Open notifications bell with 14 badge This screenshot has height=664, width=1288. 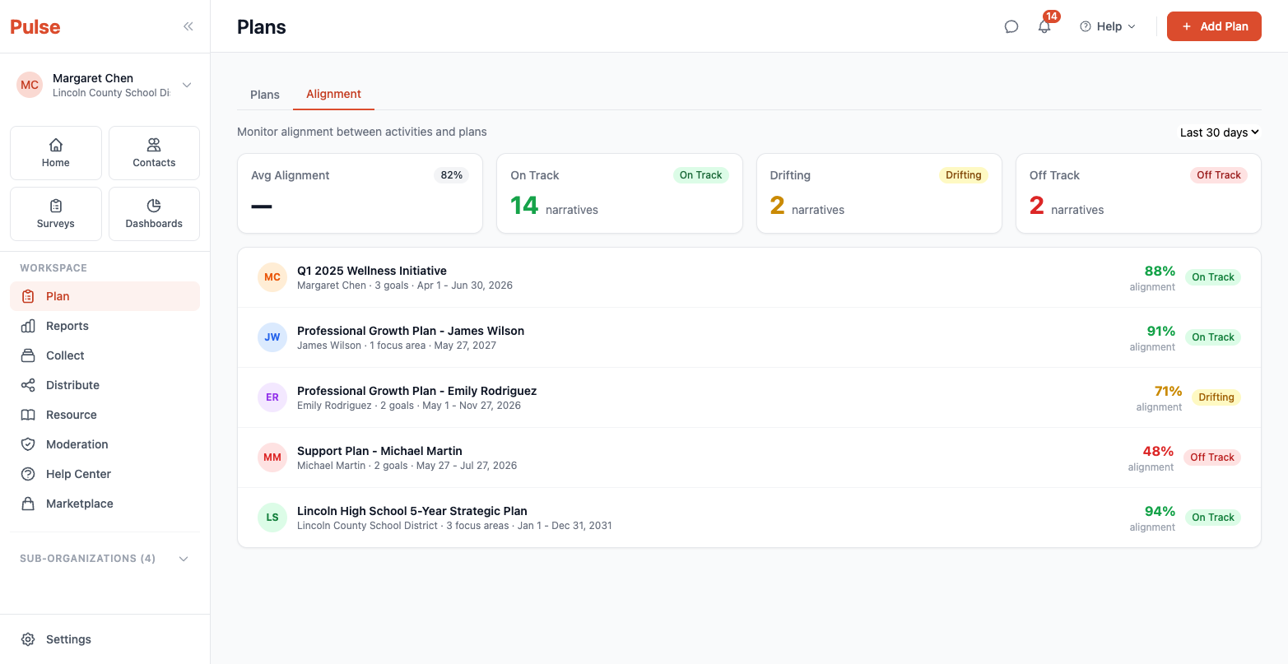(x=1044, y=26)
